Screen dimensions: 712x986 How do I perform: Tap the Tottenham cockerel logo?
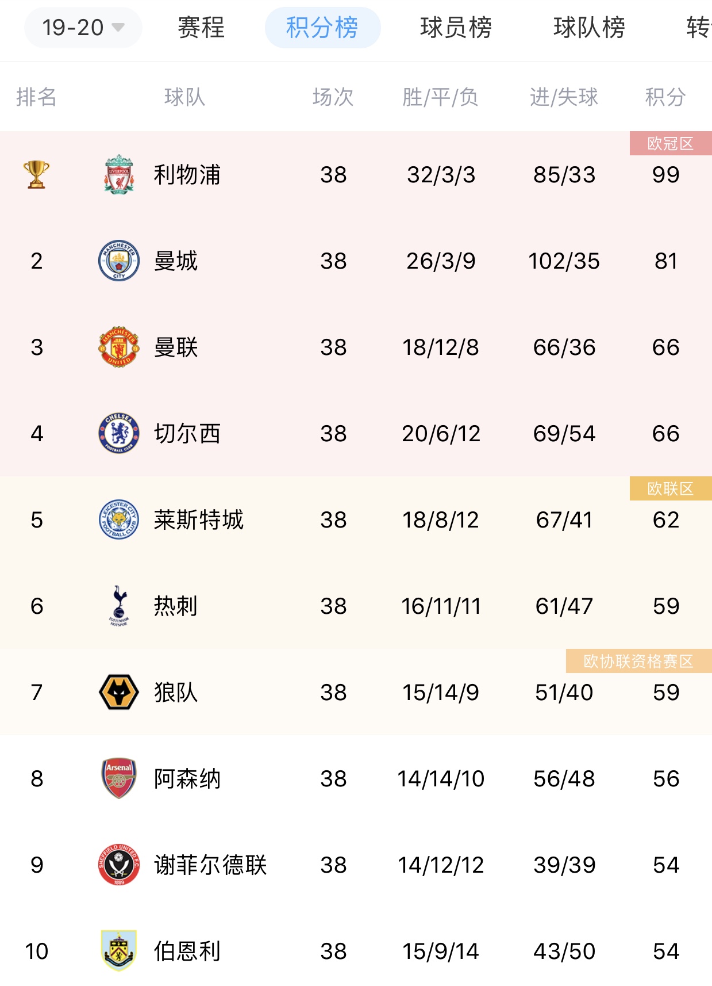click(119, 606)
